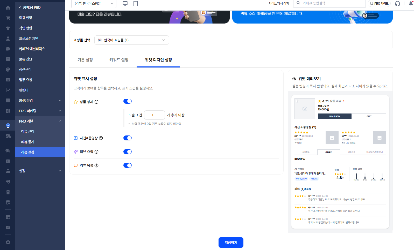The image size is (414, 250).
Task: Click the 노출 조건 number input field
Action: (x=155, y=115)
